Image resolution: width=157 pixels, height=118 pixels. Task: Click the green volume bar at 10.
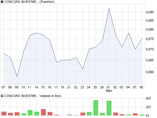coord(24,114)
